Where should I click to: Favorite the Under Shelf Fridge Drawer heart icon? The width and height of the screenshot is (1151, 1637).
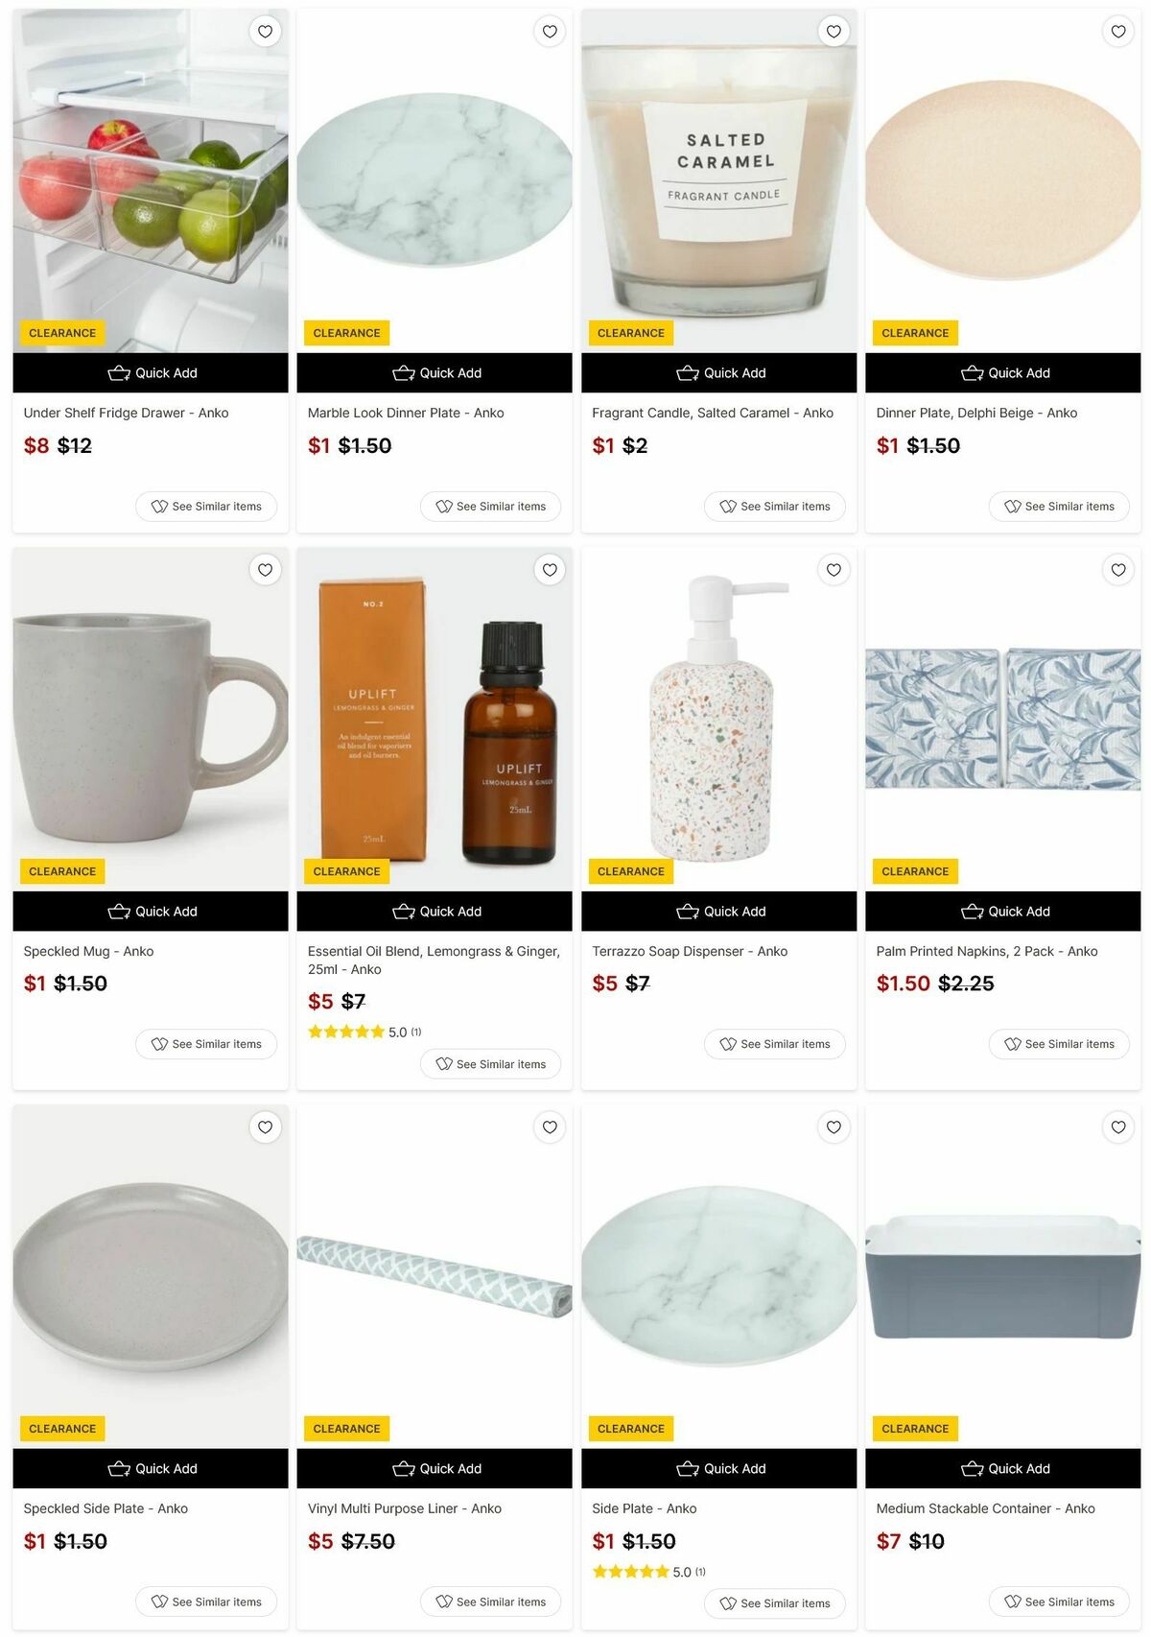[x=266, y=32]
